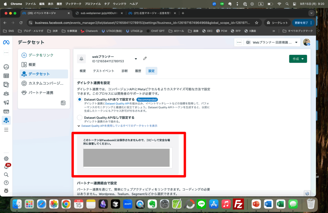The width and height of the screenshot is (328, 213).
Task: Click the シークレット incognito indicator
Action: (277, 23)
